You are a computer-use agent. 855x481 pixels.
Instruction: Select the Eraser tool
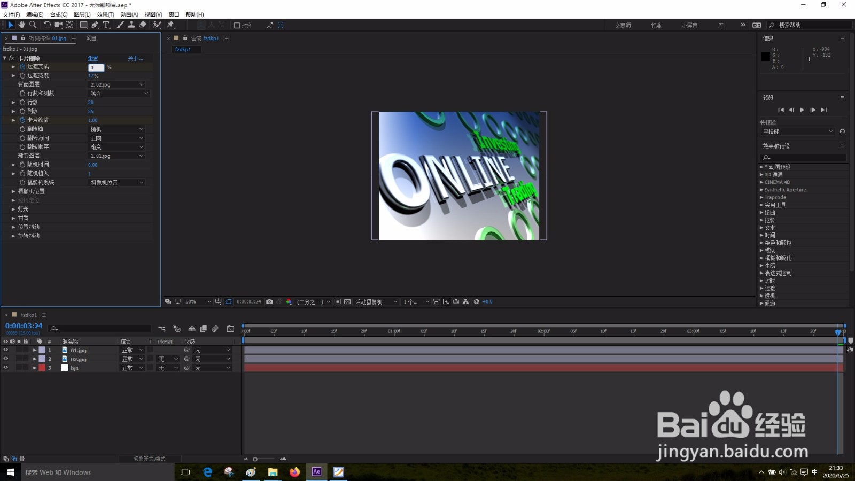(143, 25)
